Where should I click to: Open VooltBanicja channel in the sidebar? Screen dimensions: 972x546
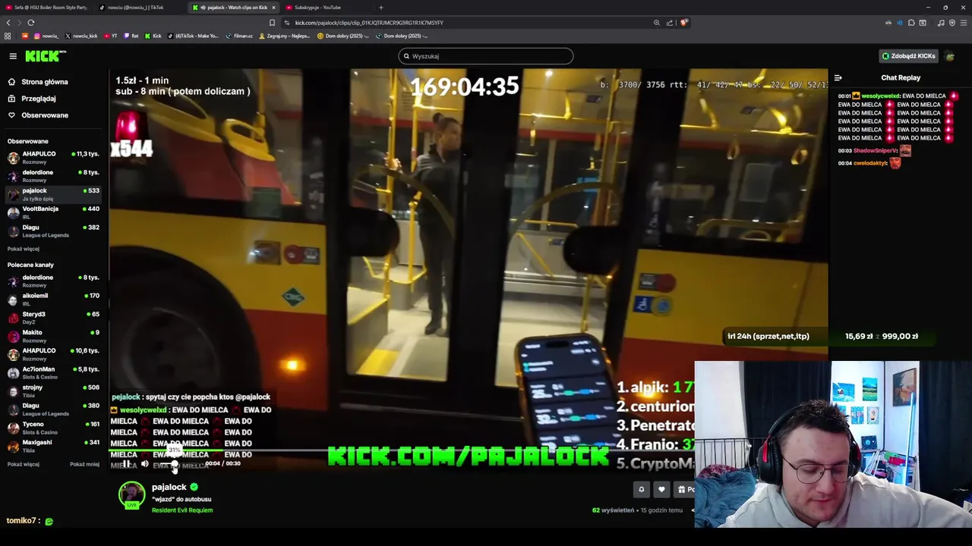coord(53,212)
